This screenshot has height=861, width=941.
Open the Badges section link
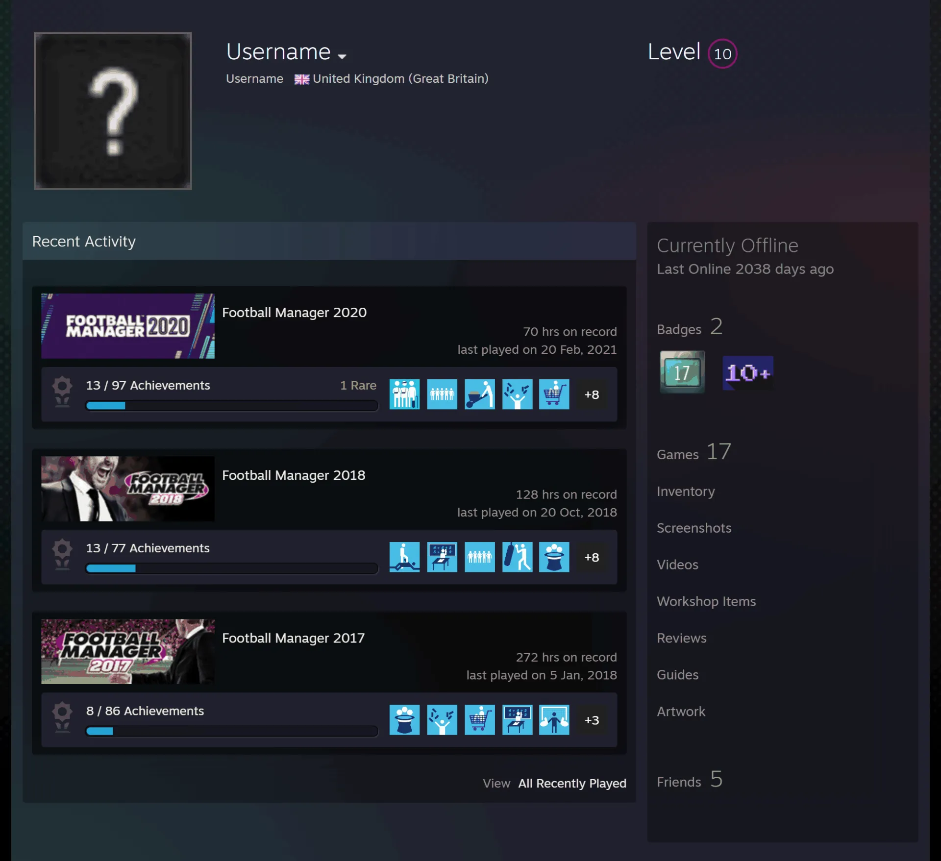690,327
